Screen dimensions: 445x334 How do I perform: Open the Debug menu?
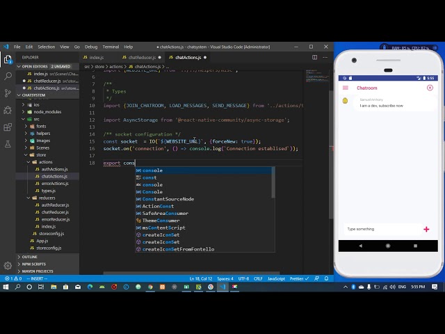pos(91,47)
